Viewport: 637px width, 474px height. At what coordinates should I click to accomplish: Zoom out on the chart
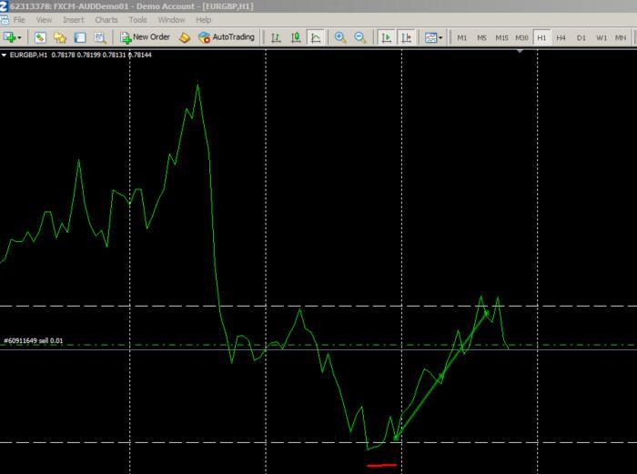click(x=360, y=37)
